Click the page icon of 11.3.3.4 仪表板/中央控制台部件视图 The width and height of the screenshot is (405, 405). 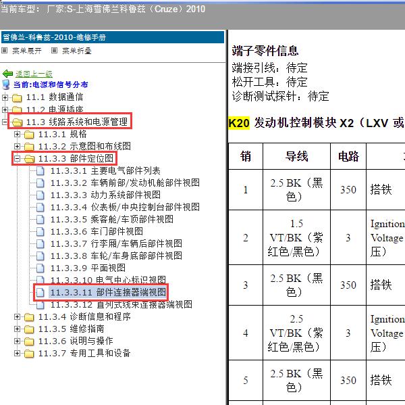coord(40,208)
